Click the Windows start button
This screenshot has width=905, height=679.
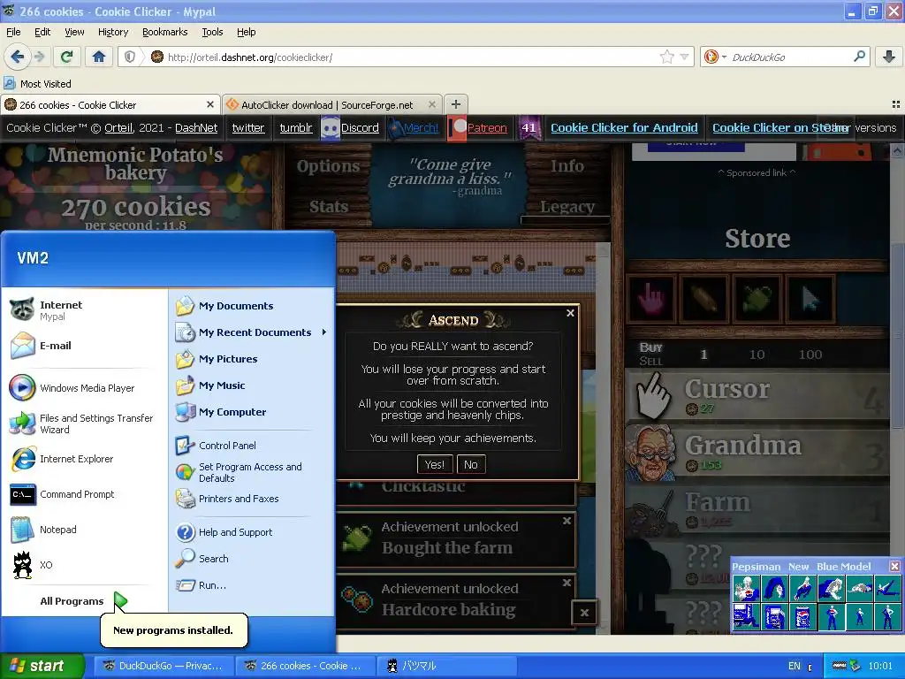tap(42, 666)
